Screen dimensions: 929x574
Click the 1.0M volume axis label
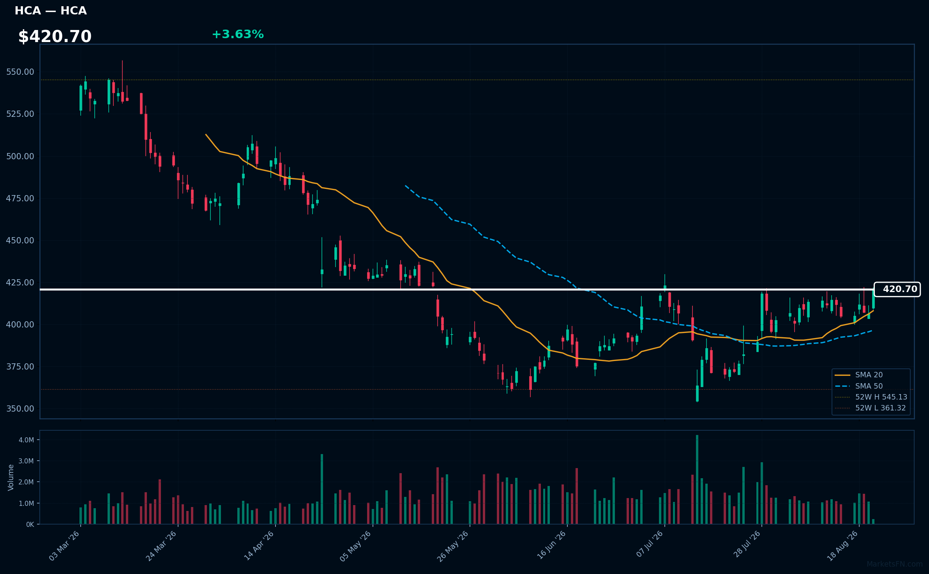[x=26, y=504]
